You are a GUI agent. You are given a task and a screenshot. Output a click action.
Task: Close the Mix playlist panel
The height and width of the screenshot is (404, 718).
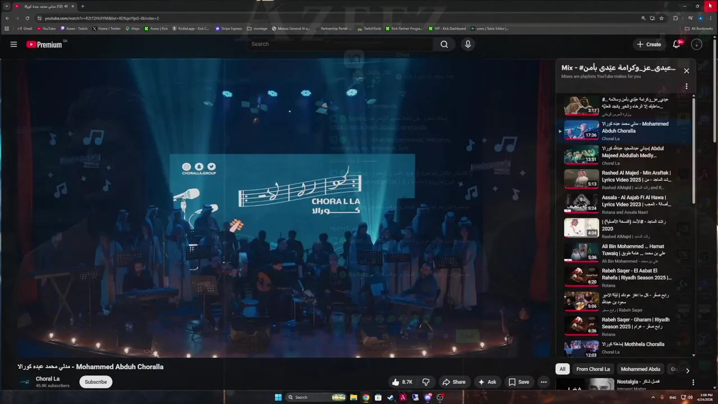[686, 71]
